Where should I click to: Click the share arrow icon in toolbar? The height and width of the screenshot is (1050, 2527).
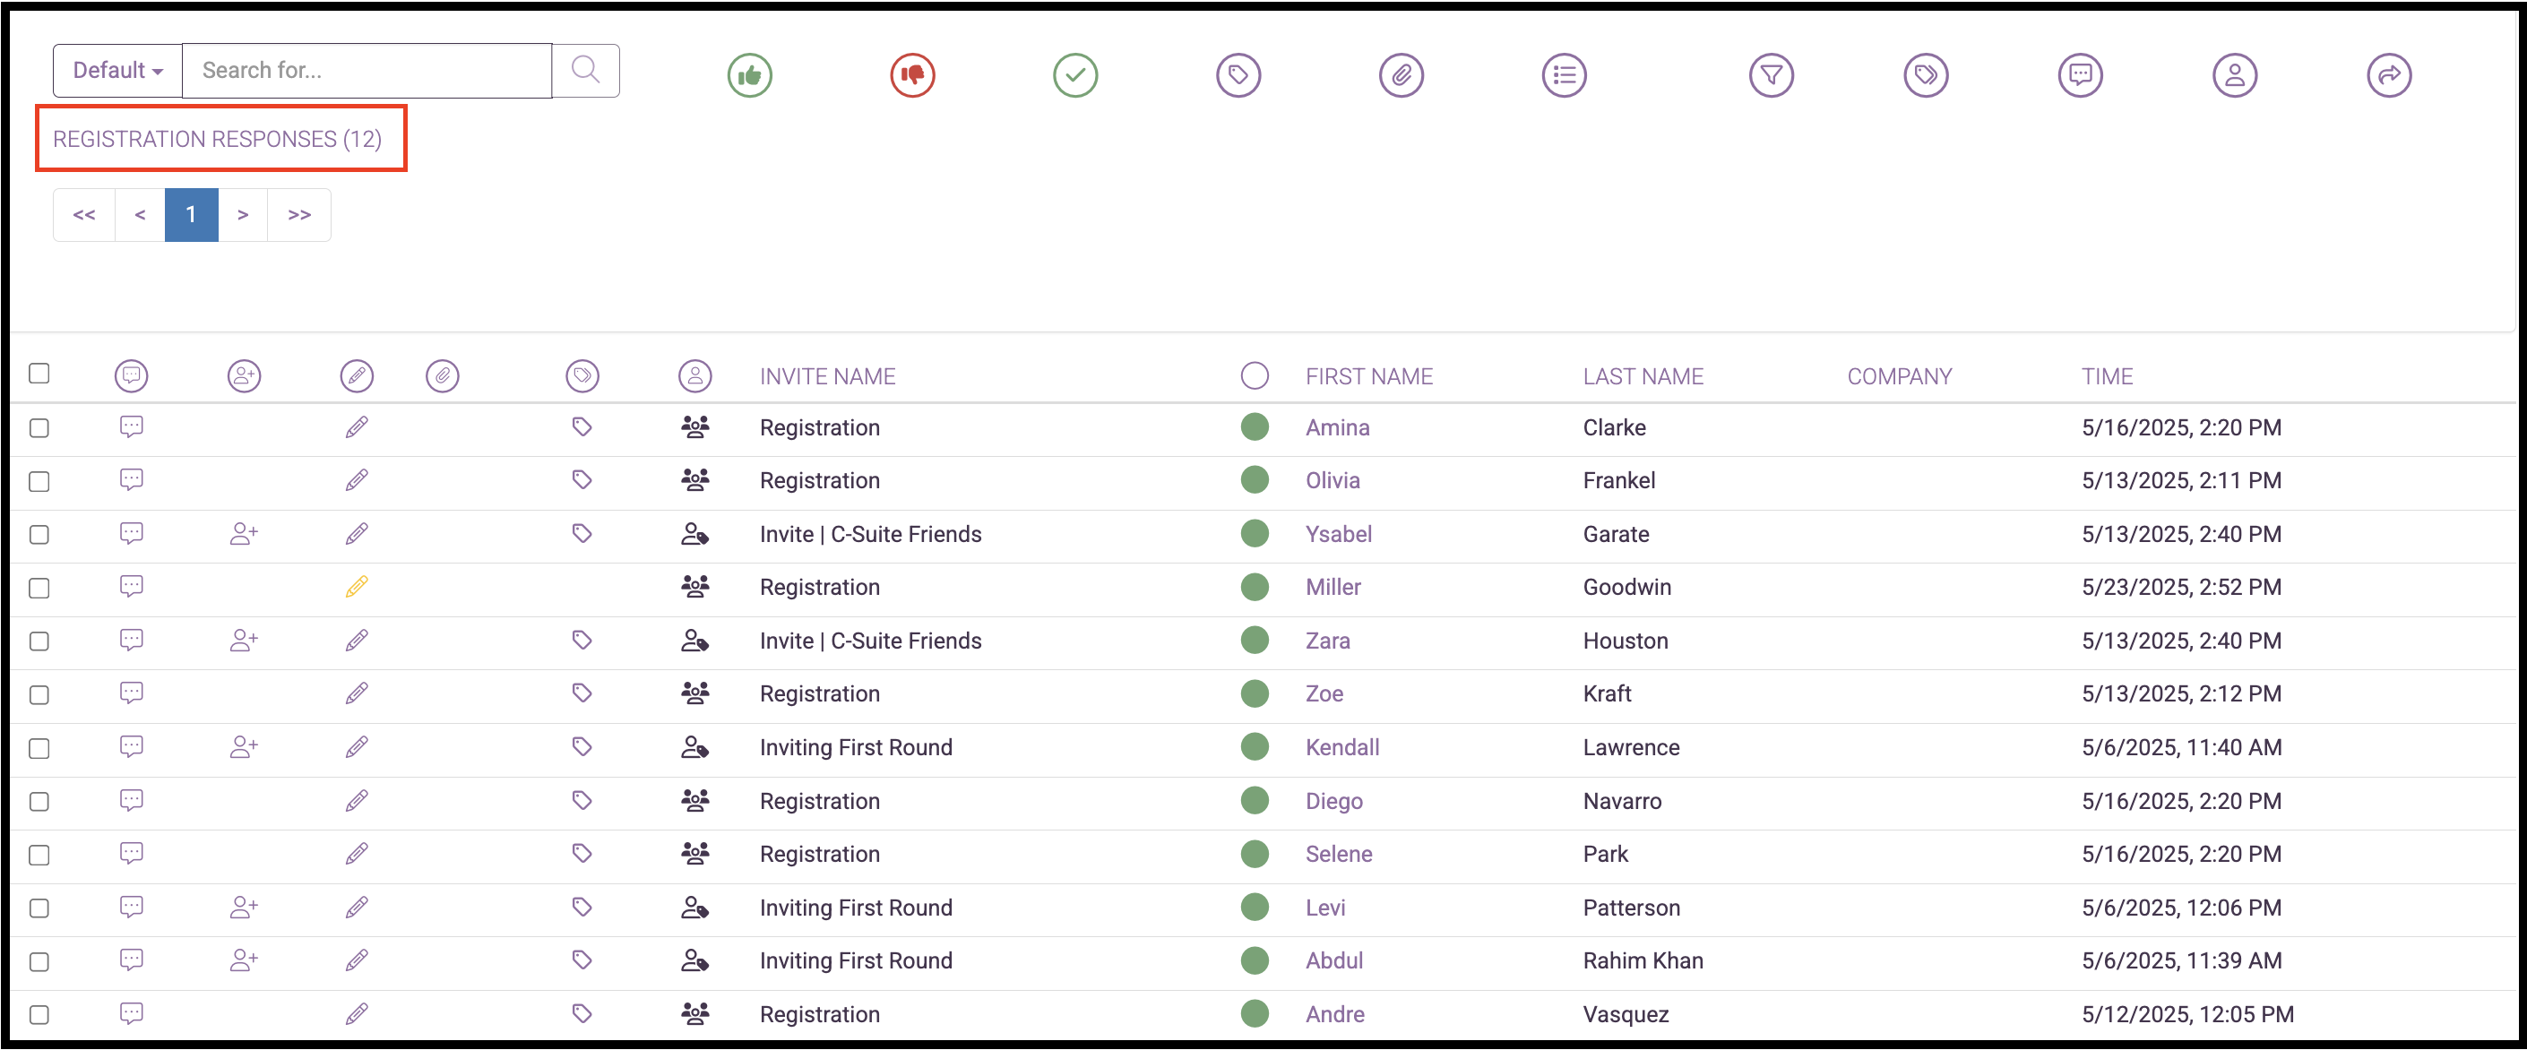(2389, 74)
